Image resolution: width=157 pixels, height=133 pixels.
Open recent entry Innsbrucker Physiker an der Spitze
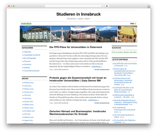pos(124,90)
